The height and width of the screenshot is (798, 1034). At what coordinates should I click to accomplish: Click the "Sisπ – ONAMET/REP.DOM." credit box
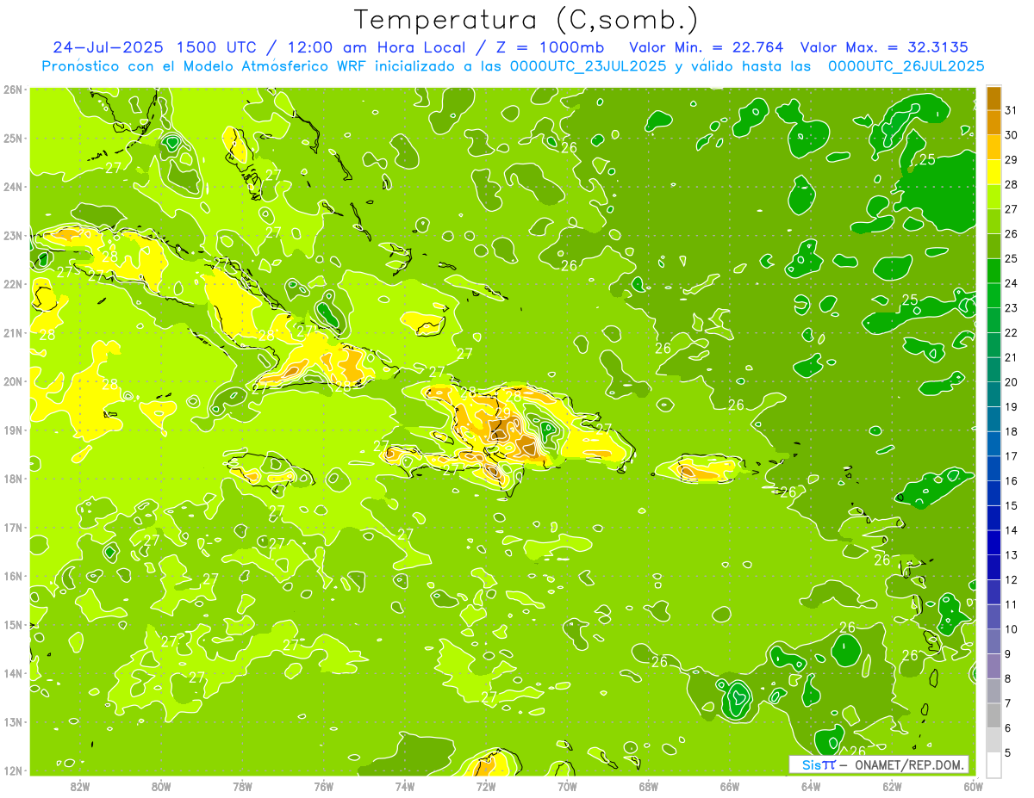pos(879,764)
